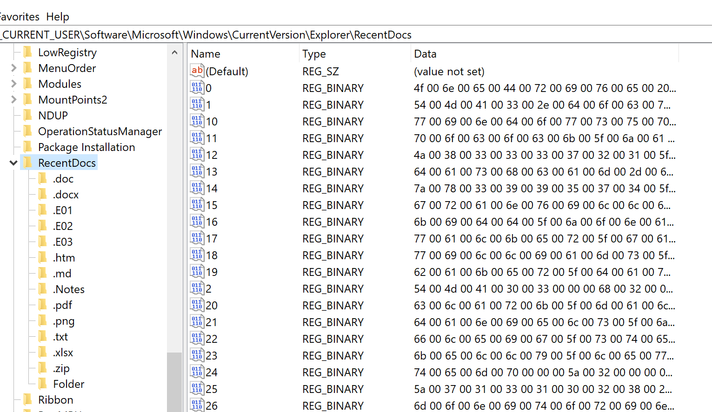Click the registry path address bar
Screen dimensions: 712x412
(356, 35)
